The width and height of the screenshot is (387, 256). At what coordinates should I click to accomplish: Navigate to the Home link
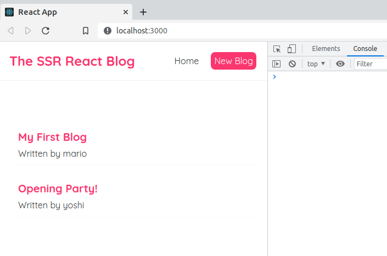pos(186,61)
